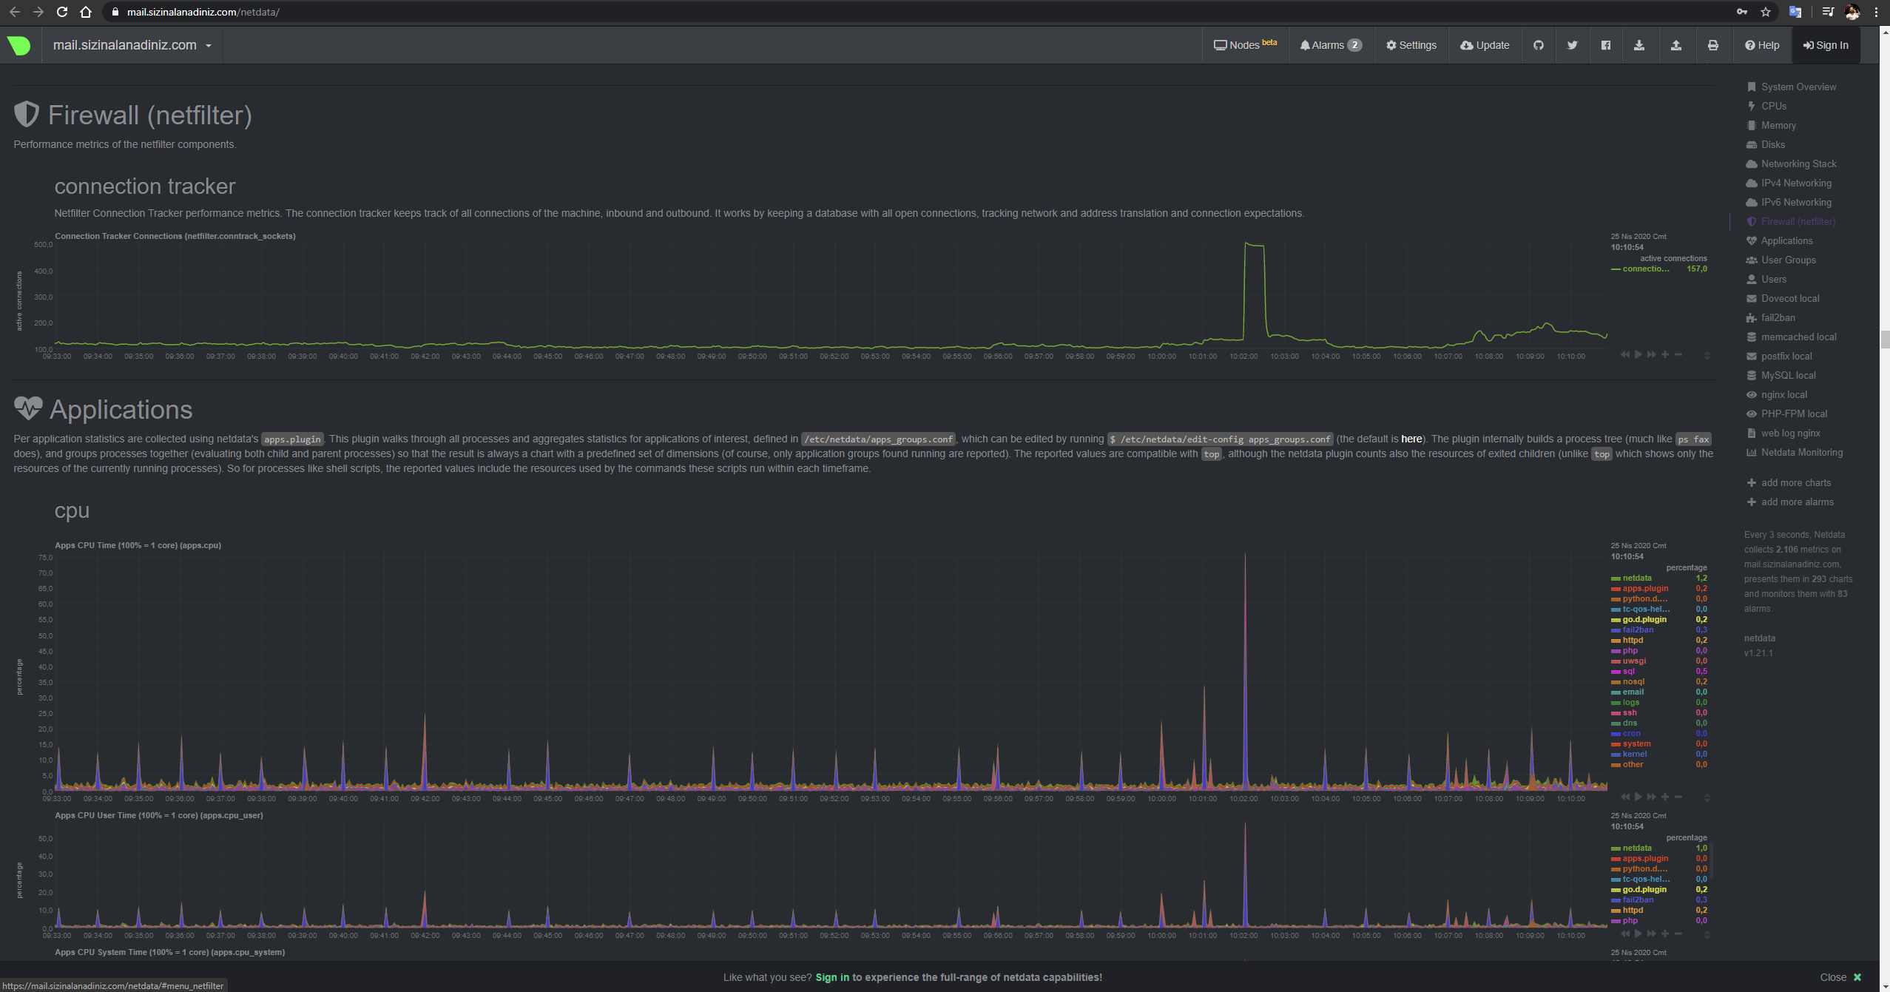The height and width of the screenshot is (992, 1890).
Task: Go to Dovecot local in sidebar
Action: tap(1789, 298)
